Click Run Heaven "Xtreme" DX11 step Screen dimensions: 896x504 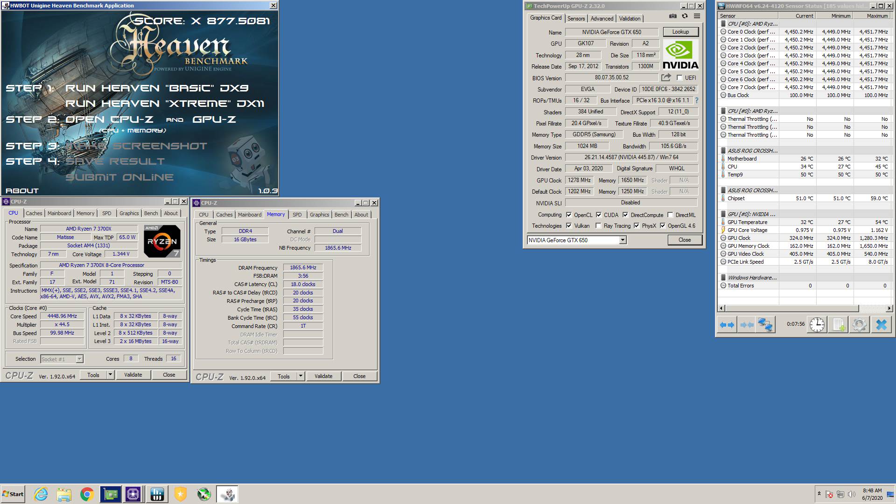coord(165,104)
